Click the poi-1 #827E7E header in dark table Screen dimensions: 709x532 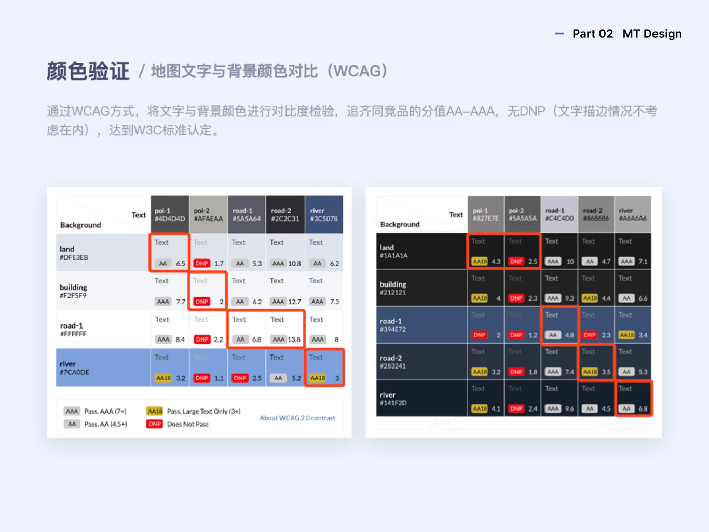pyautogui.click(x=486, y=214)
